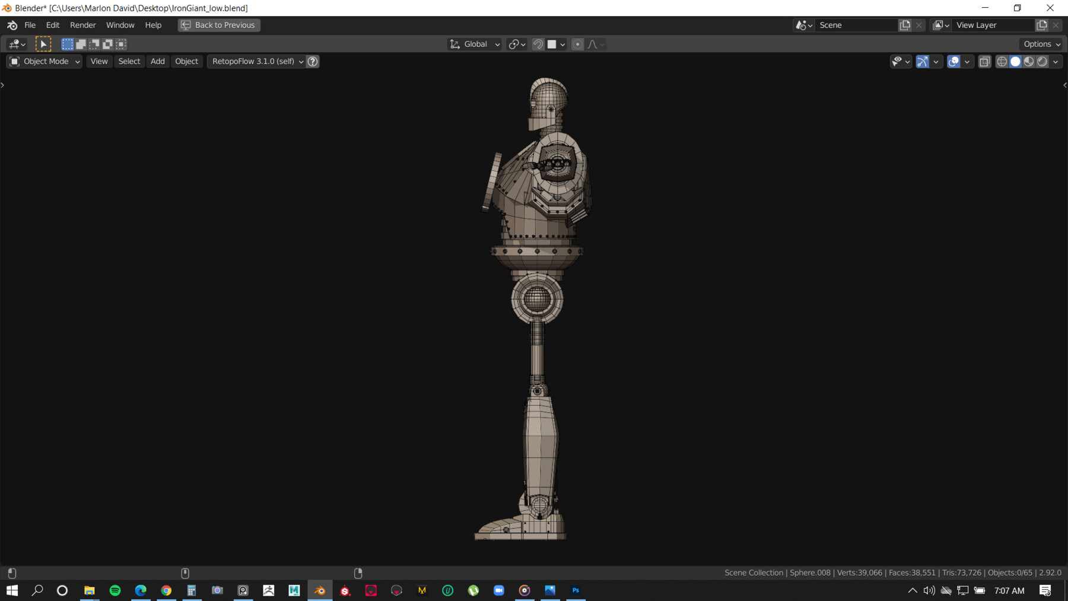Open RetopoFlow 3.1.0 from the header
The image size is (1068, 601).
point(254,61)
